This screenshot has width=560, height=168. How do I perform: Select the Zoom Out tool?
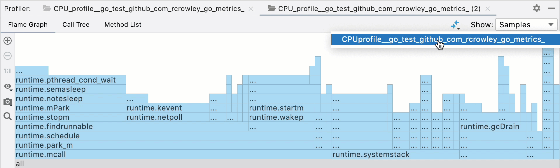(7, 56)
